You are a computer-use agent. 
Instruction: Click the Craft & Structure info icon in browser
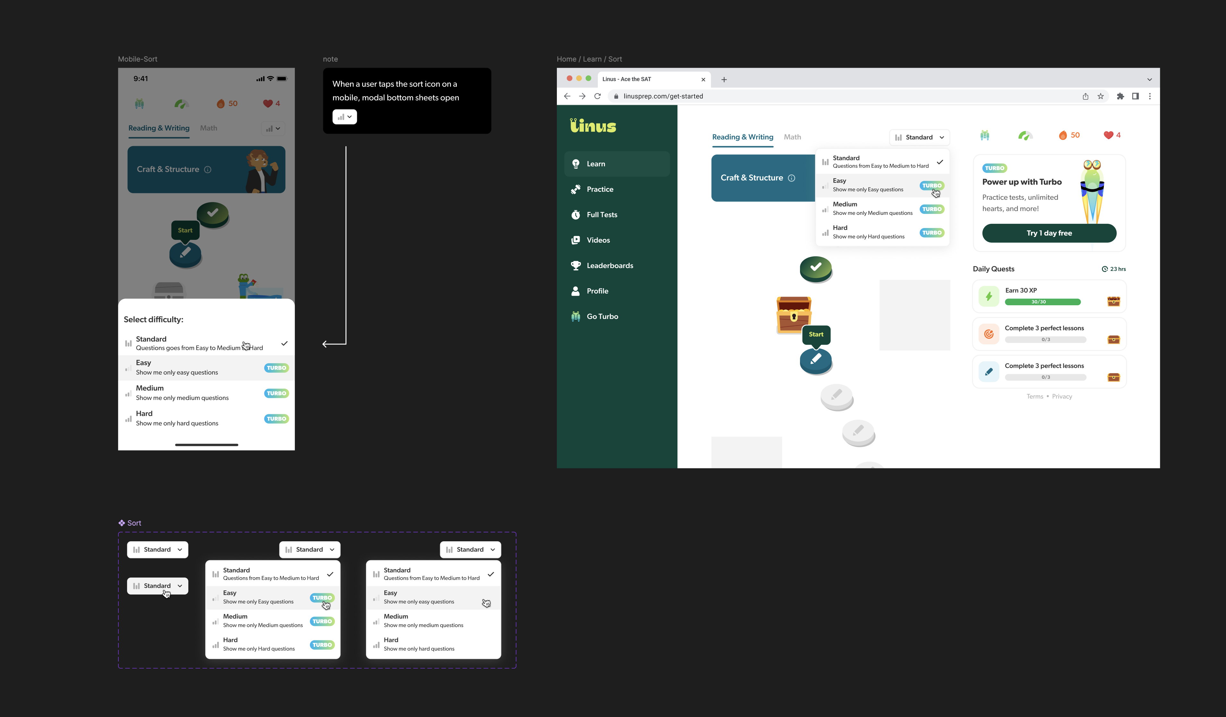click(x=792, y=178)
